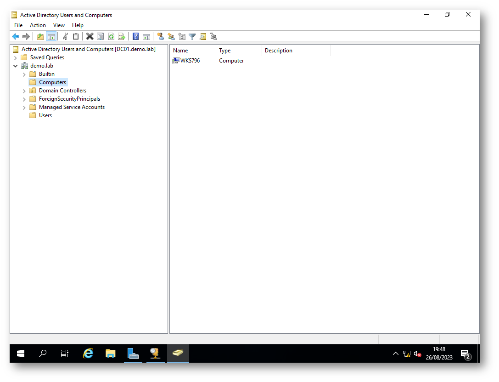Click the Back arrow toolbar button
499x382 pixels.
click(16, 37)
